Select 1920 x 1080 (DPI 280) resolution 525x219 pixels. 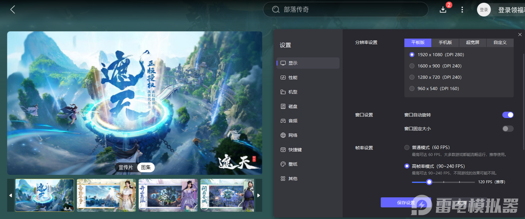(x=412, y=55)
